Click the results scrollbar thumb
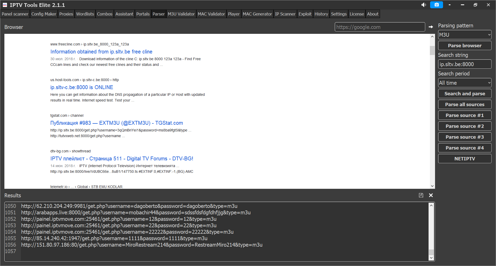 431,252
